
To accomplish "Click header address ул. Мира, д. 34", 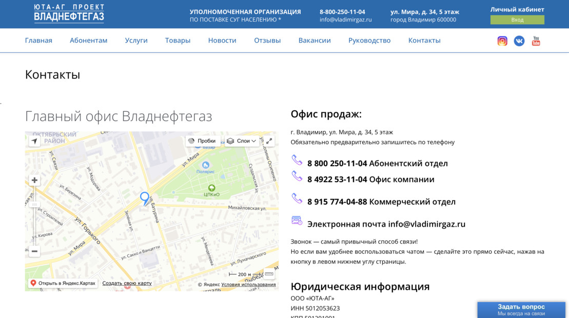I will (x=425, y=12).
